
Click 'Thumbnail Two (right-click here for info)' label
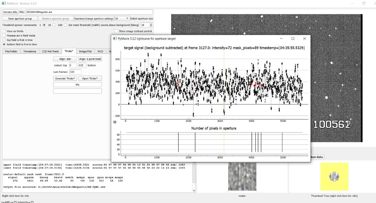click(334, 196)
